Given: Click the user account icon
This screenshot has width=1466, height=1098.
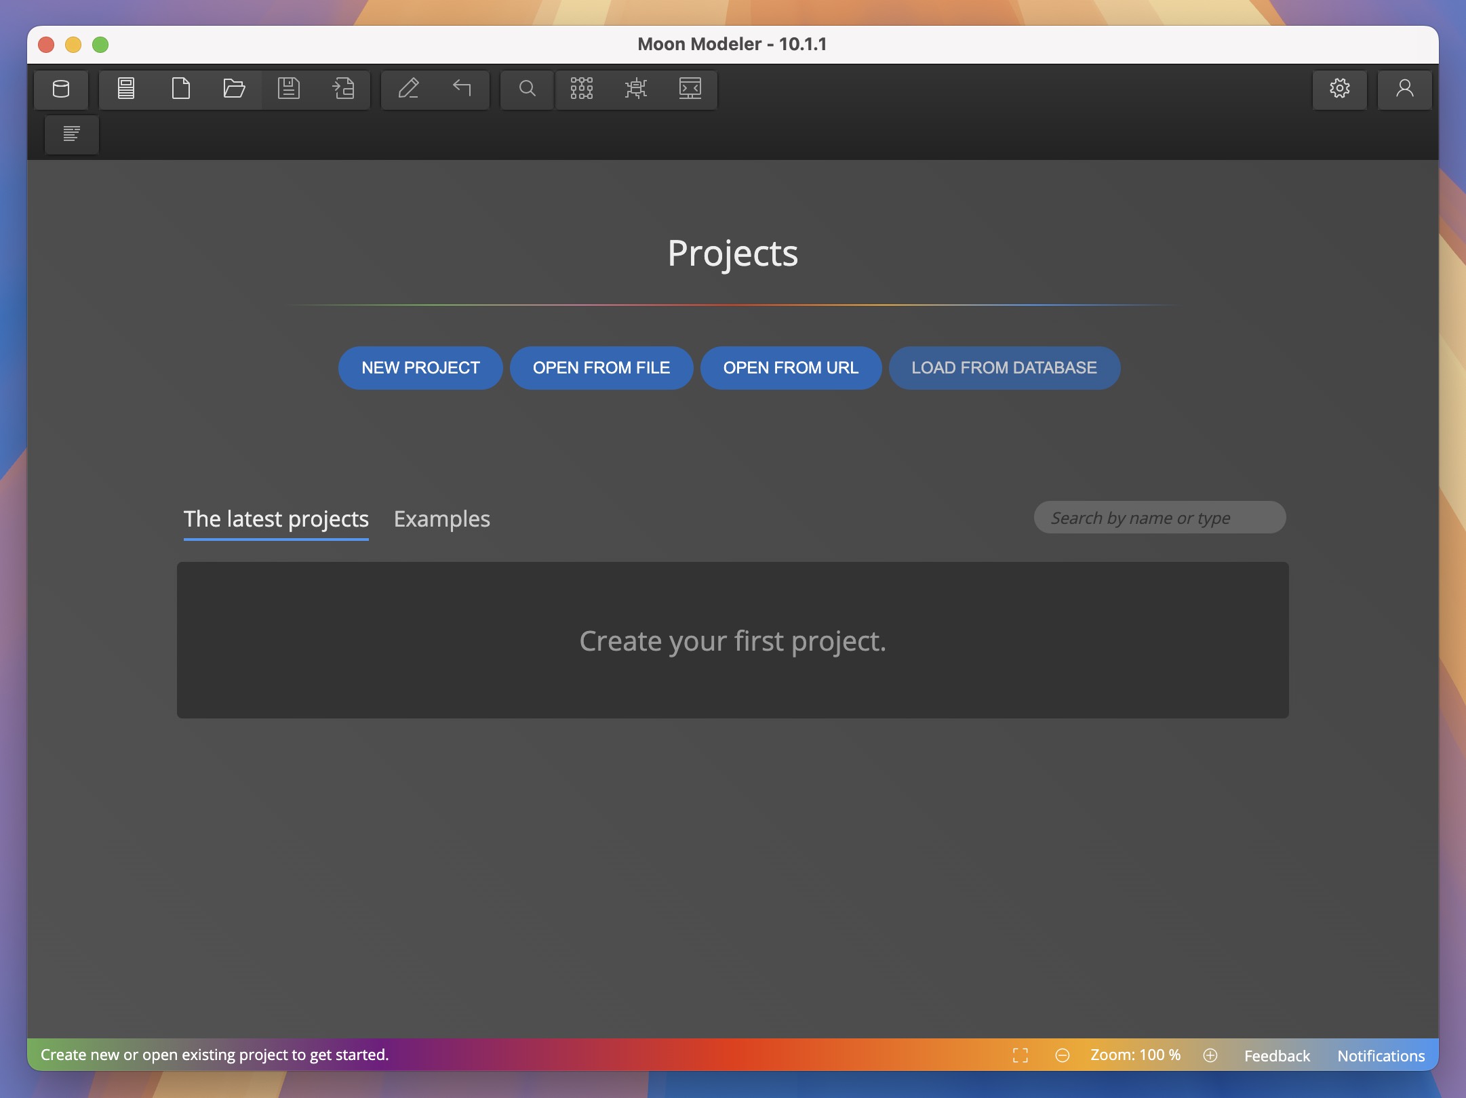Looking at the screenshot, I should [1404, 89].
